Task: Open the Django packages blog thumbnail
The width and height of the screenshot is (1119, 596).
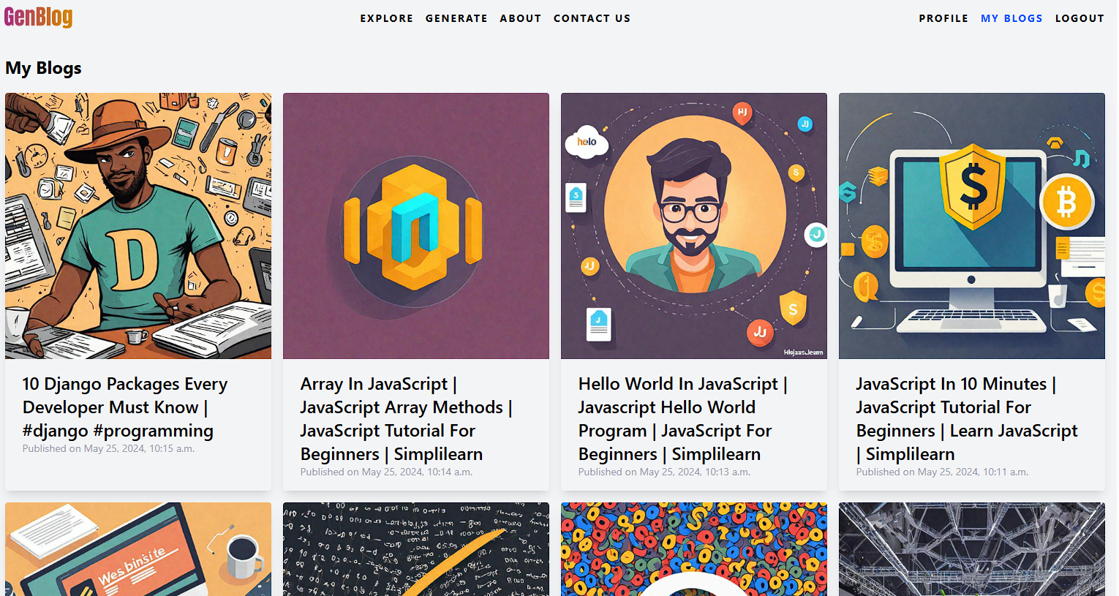Action: click(138, 226)
